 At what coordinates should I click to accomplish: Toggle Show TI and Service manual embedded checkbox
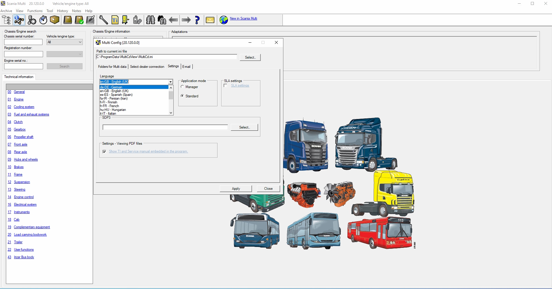pyautogui.click(x=104, y=151)
